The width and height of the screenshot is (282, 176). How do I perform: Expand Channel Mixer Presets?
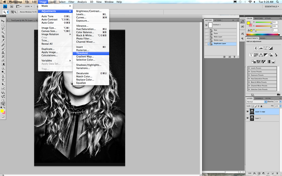[249, 86]
